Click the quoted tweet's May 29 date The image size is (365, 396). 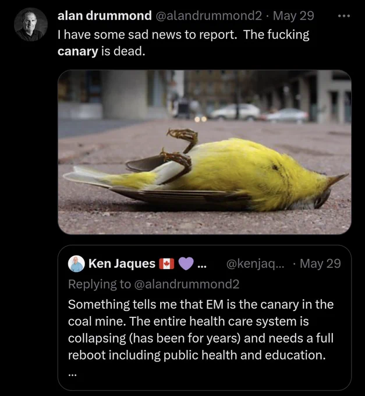click(x=320, y=264)
